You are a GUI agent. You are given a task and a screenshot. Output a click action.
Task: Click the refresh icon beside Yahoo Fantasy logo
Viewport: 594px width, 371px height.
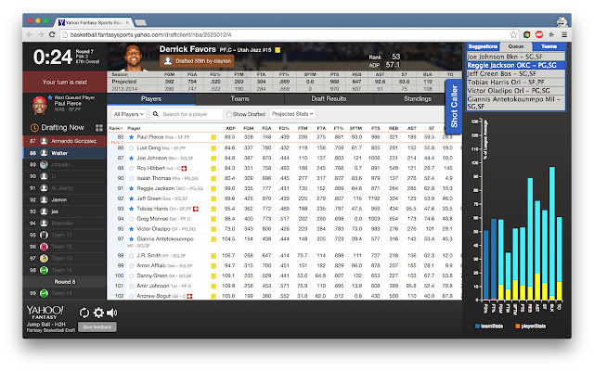[x=84, y=313]
